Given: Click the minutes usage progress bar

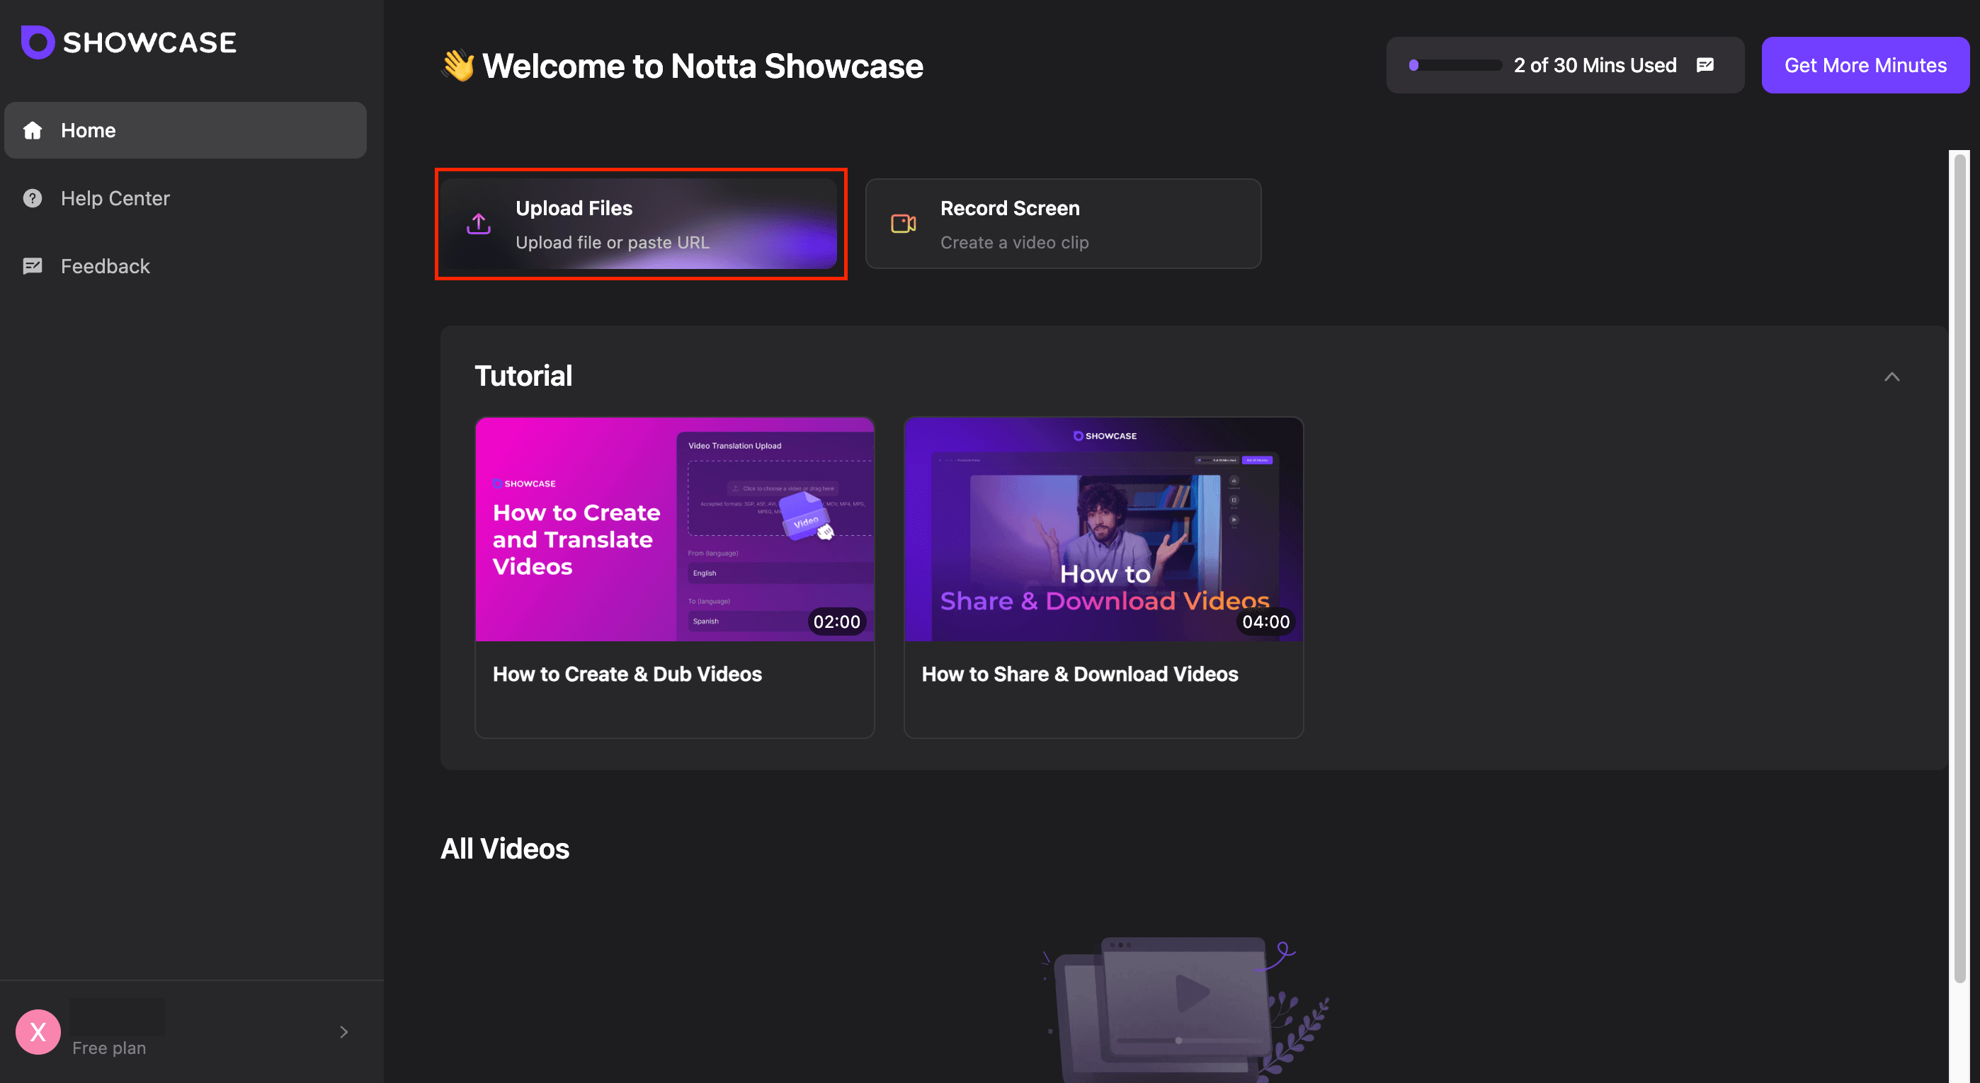Looking at the screenshot, I should pyautogui.click(x=1455, y=65).
